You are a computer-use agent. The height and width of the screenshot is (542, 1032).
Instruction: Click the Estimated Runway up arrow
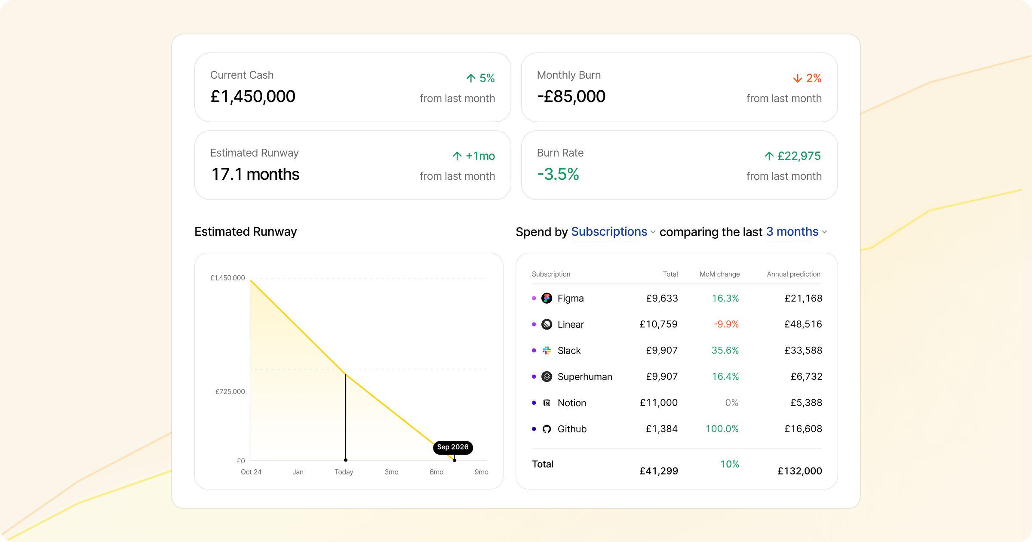tap(457, 156)
